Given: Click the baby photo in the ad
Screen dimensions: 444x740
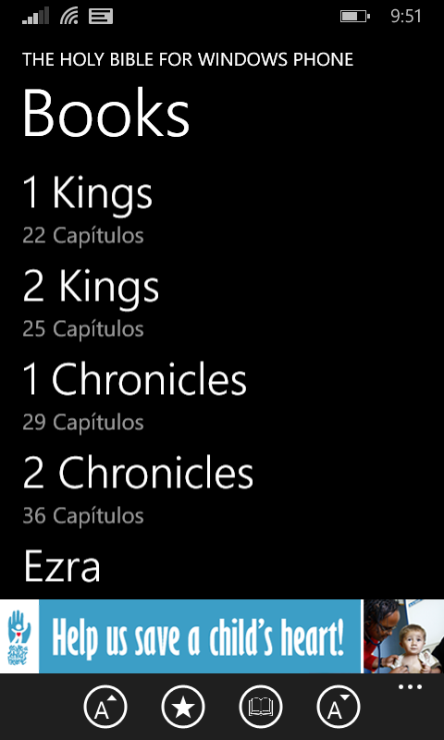Looking at the screenshot, I should click(x=403, y=636).
